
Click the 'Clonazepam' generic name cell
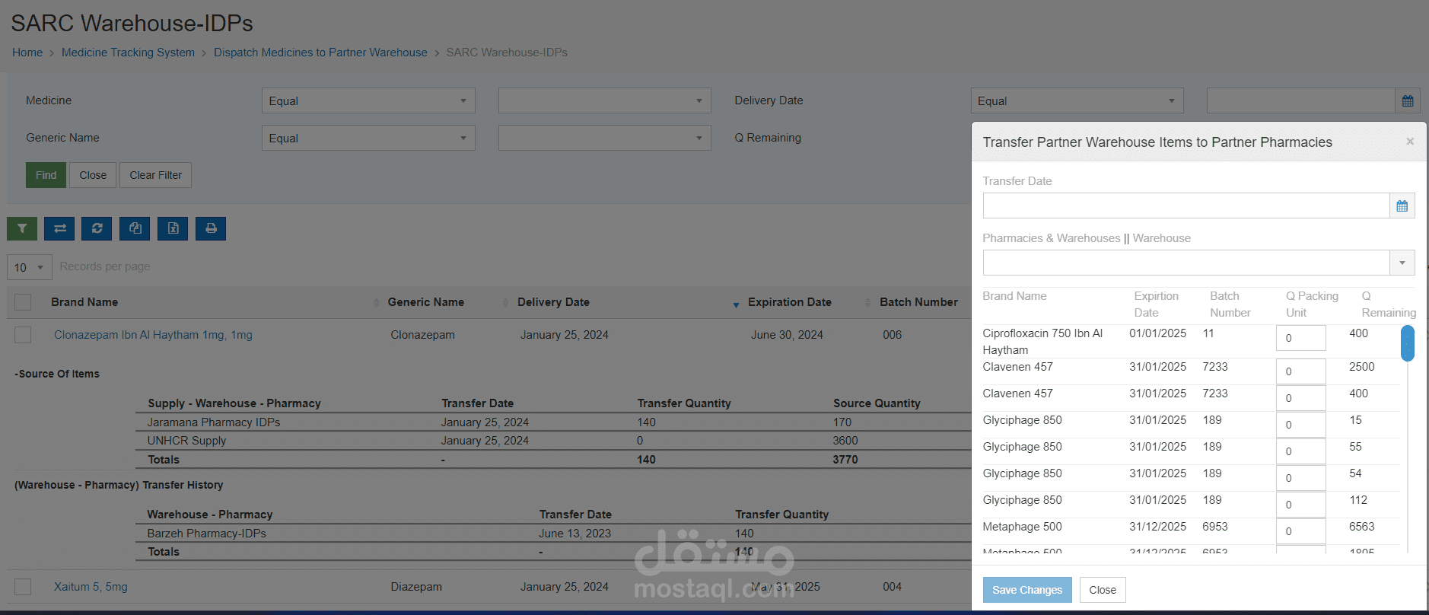point(422,335)
